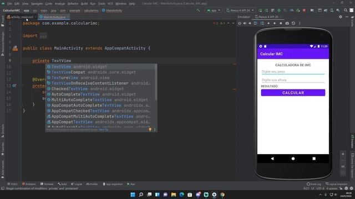Go to next highlighted error arrow

click(233, 23)
